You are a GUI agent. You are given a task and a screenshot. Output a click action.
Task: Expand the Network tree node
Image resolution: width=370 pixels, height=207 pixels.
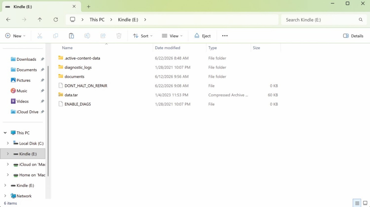pos(5,196)
